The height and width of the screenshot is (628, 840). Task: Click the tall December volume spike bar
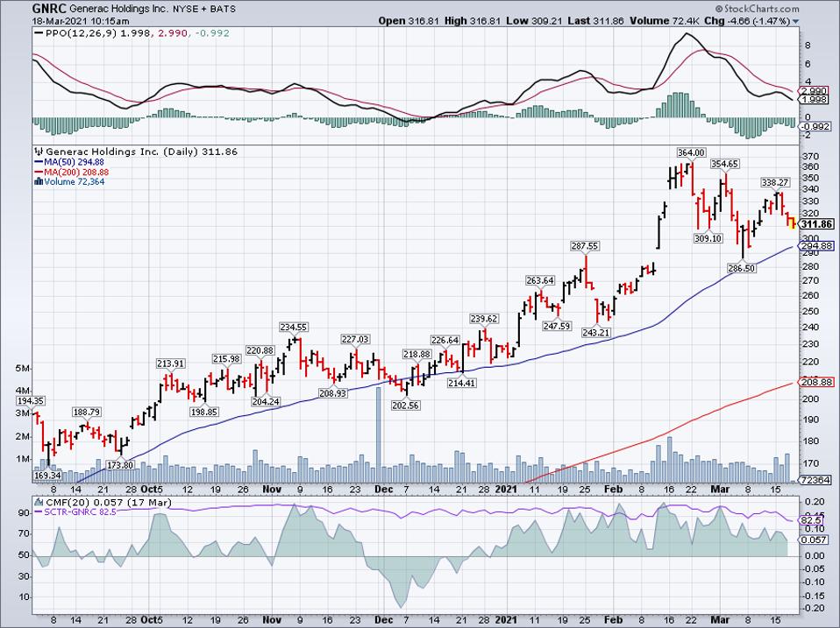coord(378,435)
